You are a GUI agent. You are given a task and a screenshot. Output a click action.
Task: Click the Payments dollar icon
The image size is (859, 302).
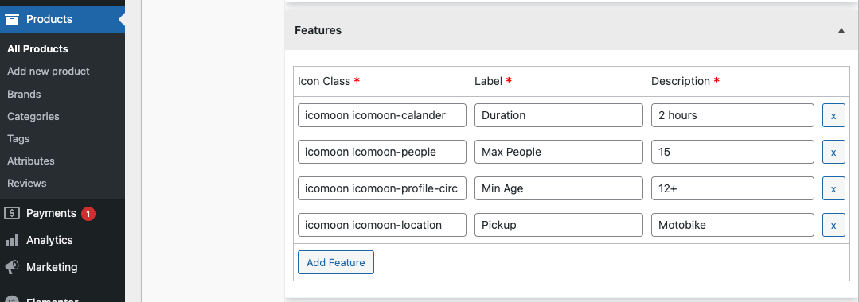point(12,213)
